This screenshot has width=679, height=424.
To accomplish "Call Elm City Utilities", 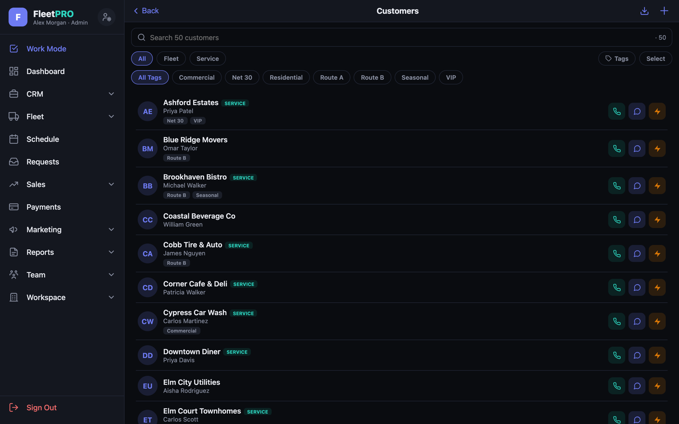I will (x=617, y=386).
